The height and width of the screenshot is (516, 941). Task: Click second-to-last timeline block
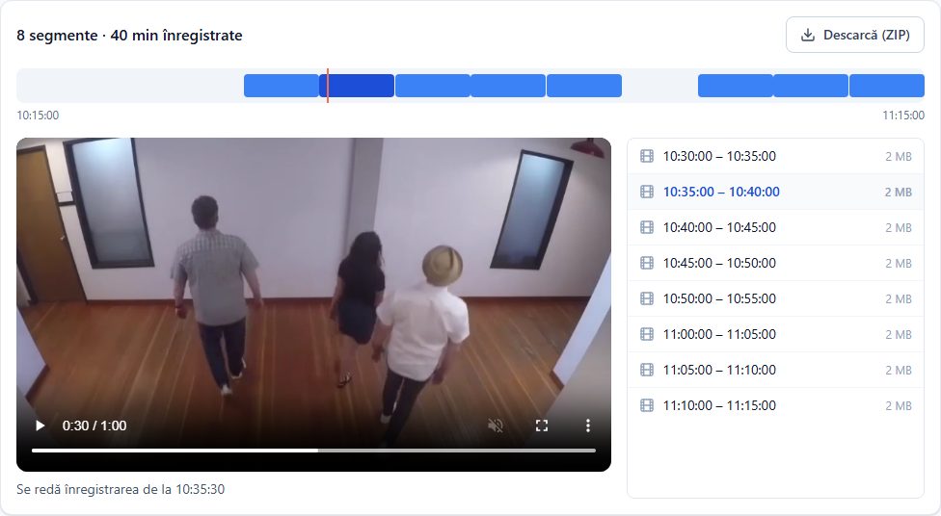click(811, 86)
